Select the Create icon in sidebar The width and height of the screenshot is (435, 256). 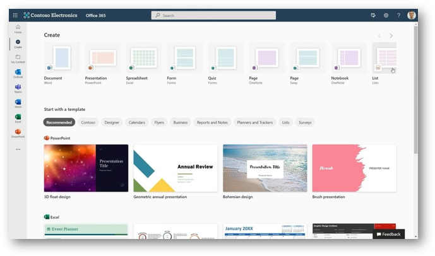[18, 44]
